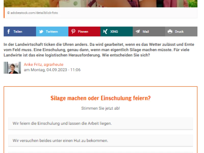This screenshot has width=204, height=153.
Task: Open author link Anke Fritz, agrarheute
Action: coord(44,65)
